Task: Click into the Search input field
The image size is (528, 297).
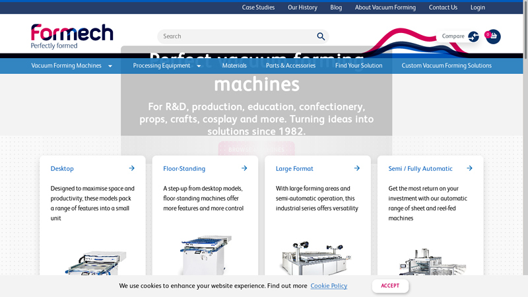Action: [x=234, y=36]
